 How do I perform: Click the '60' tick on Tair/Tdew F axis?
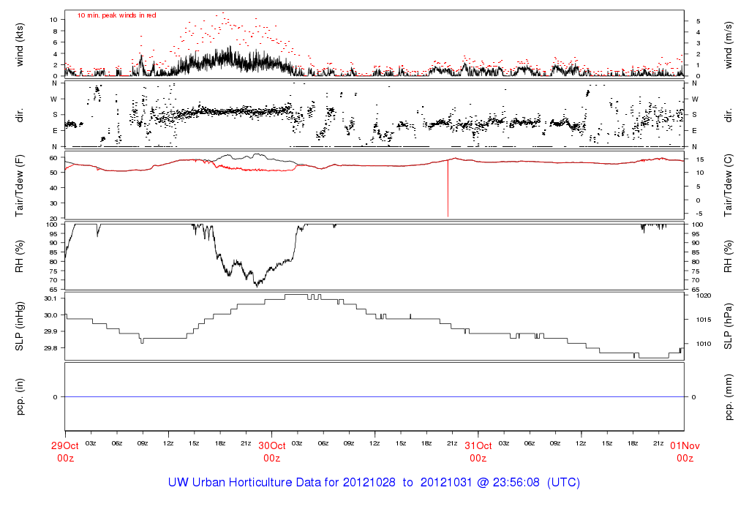[x=53, y=157]
